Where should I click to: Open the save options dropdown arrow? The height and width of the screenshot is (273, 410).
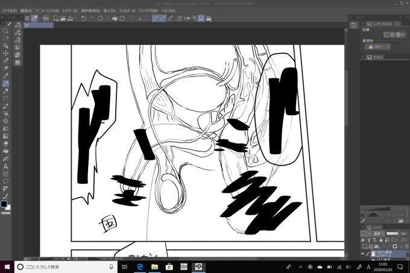coord(75,18)
